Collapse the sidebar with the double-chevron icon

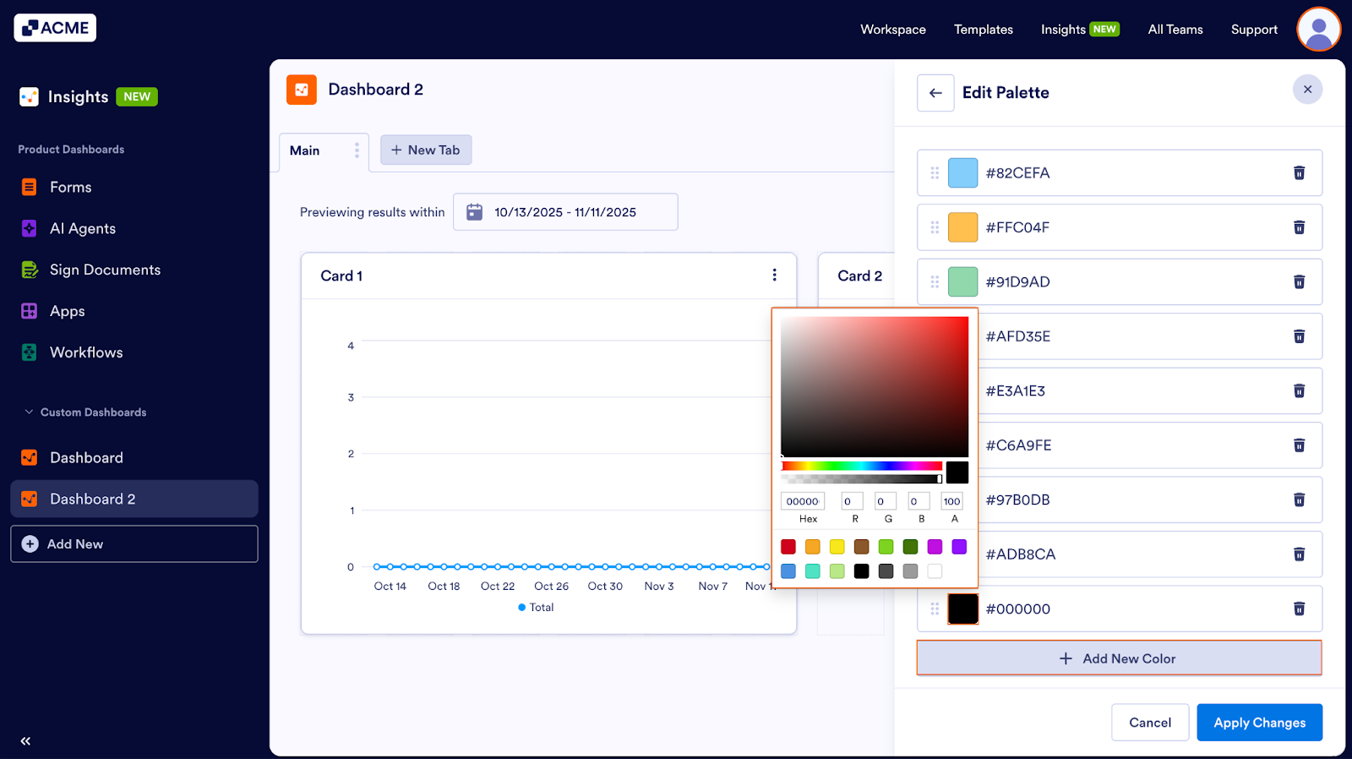point(25,741)
